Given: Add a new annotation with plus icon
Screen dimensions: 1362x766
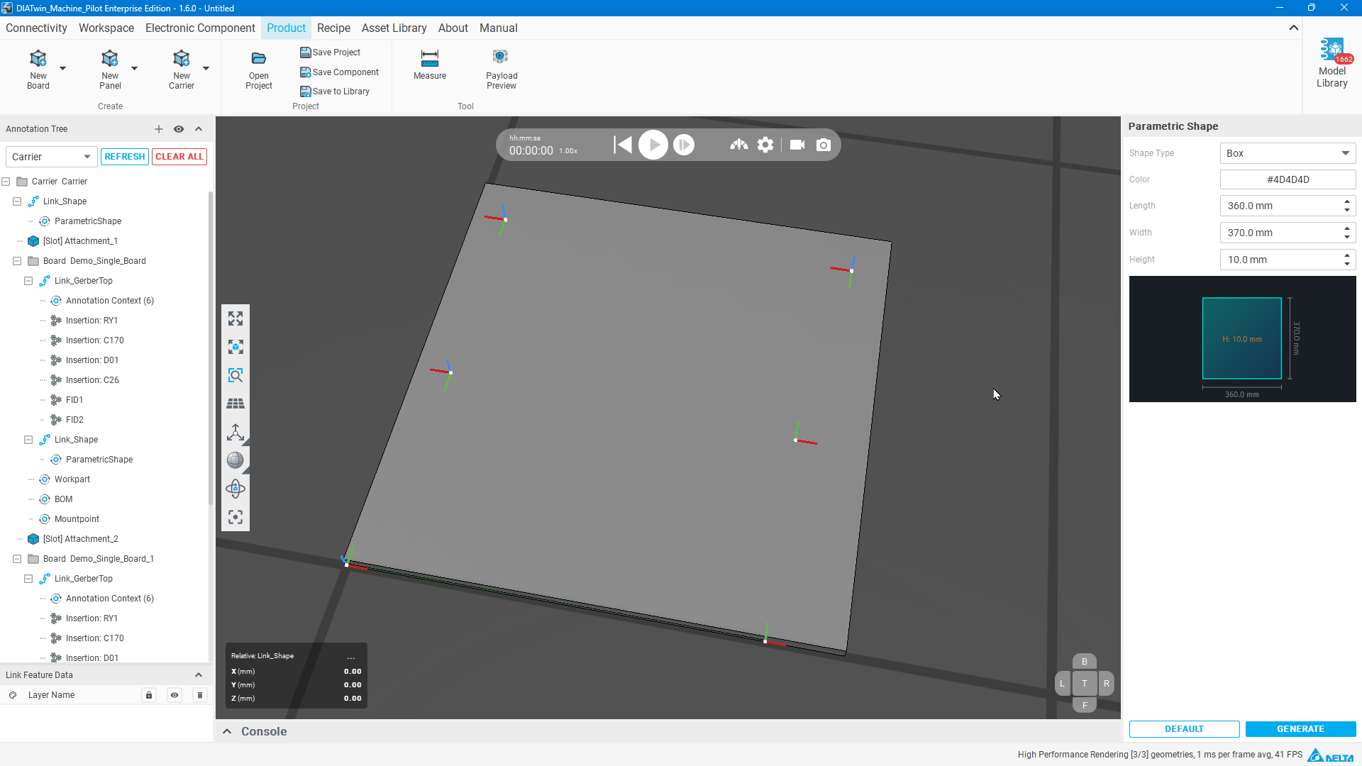Looking at the screenshot, I should click(x=159, y=129).
